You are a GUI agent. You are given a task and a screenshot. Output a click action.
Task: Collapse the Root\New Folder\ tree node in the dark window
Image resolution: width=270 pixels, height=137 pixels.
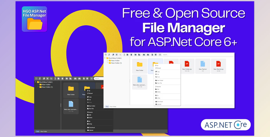click(36, 82)
